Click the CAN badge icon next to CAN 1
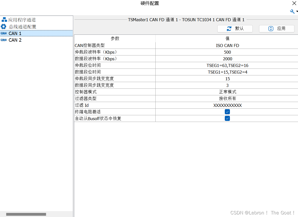The height and width of the screenshot is (217, 298). point(4,33)
